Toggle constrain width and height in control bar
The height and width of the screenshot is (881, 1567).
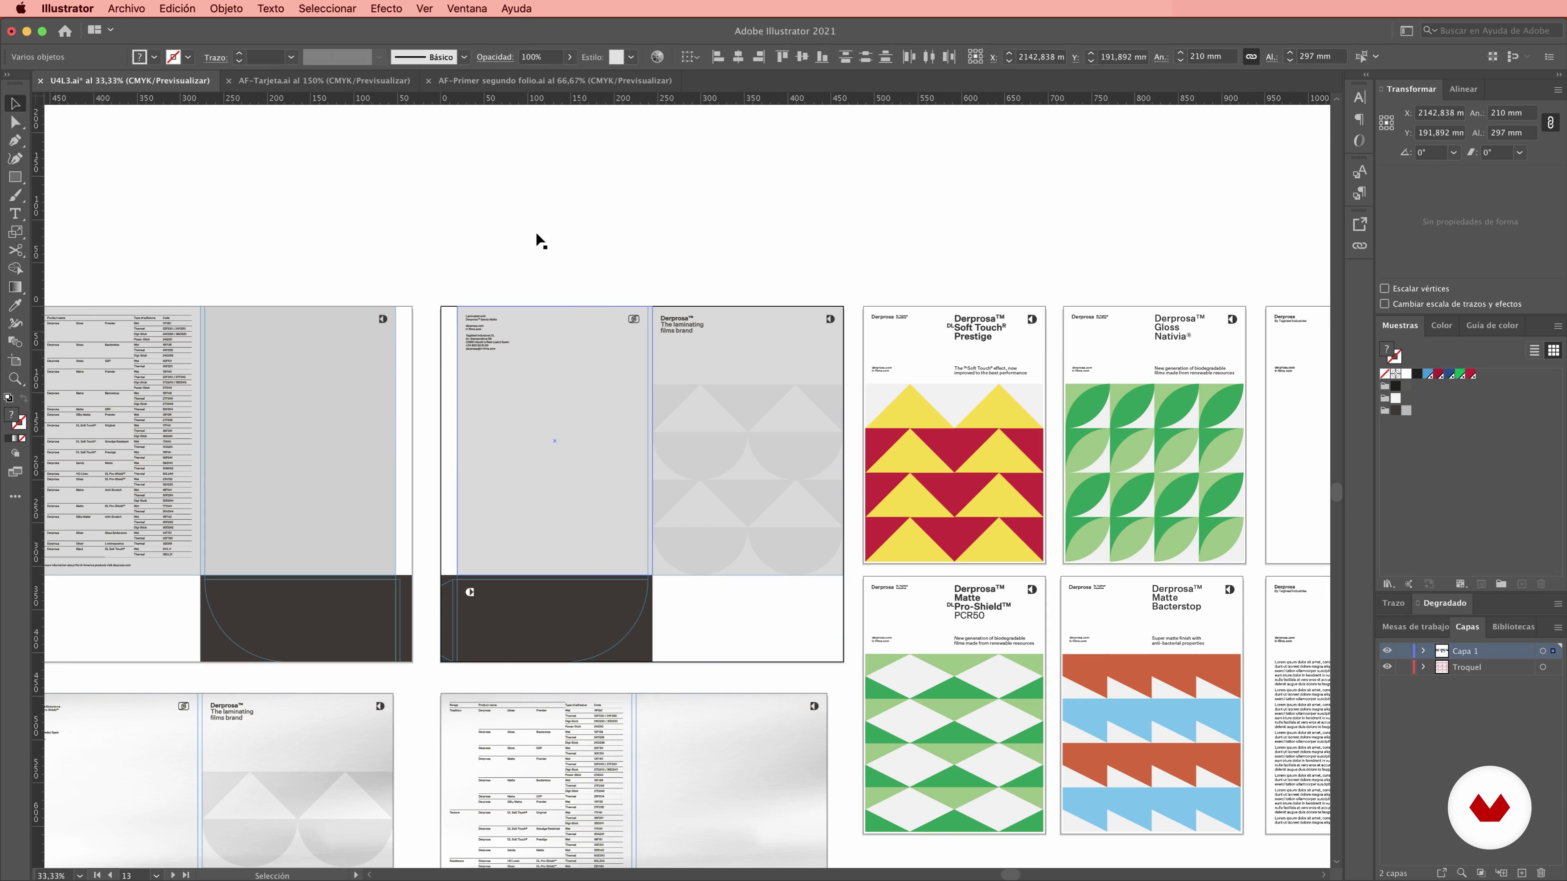pos(1251,57)
